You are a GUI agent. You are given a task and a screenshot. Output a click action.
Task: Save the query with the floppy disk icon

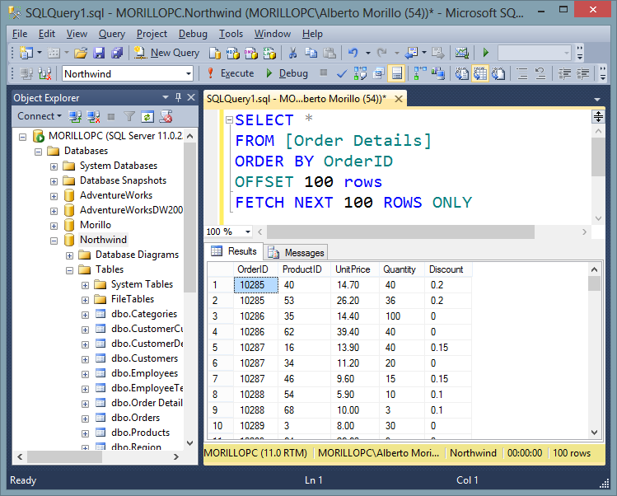99,53
